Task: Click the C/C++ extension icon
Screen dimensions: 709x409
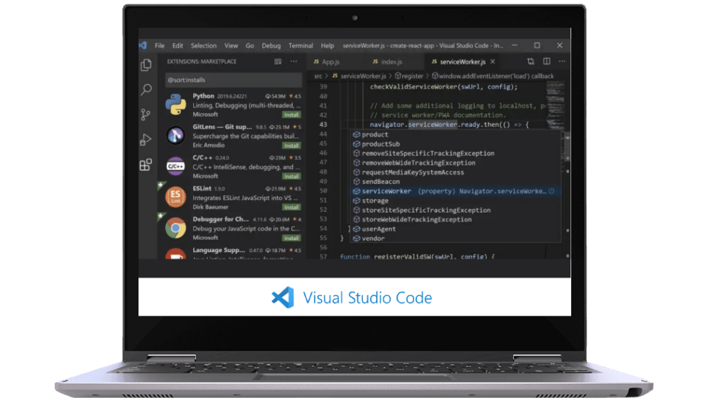Action: 175,166
